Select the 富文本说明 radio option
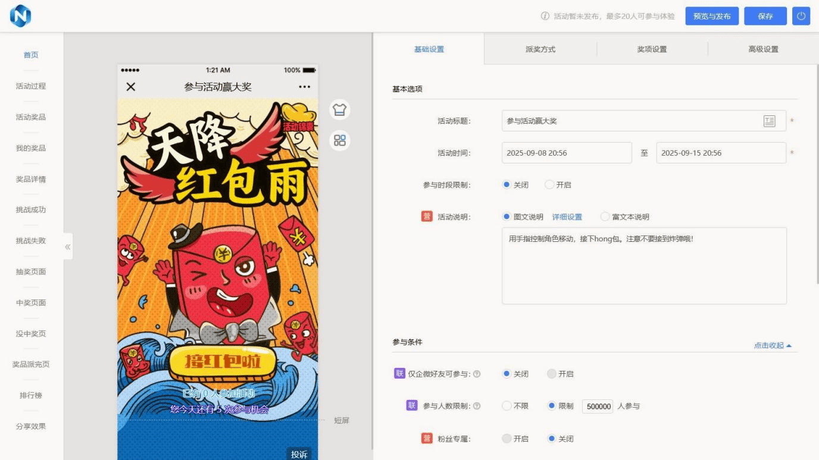Image resolution: width=819 pixels, height=460 pixels. coord(605,217)
